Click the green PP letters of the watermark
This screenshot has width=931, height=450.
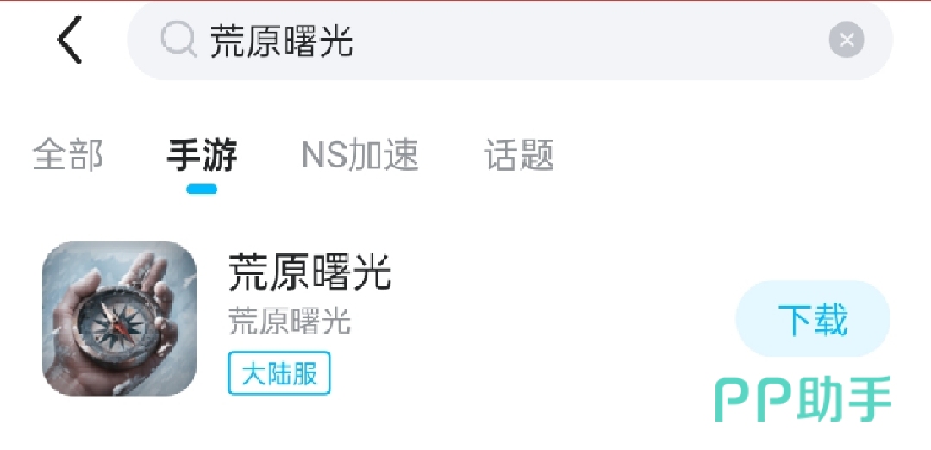pyautogui.click(x=753, y=402)
